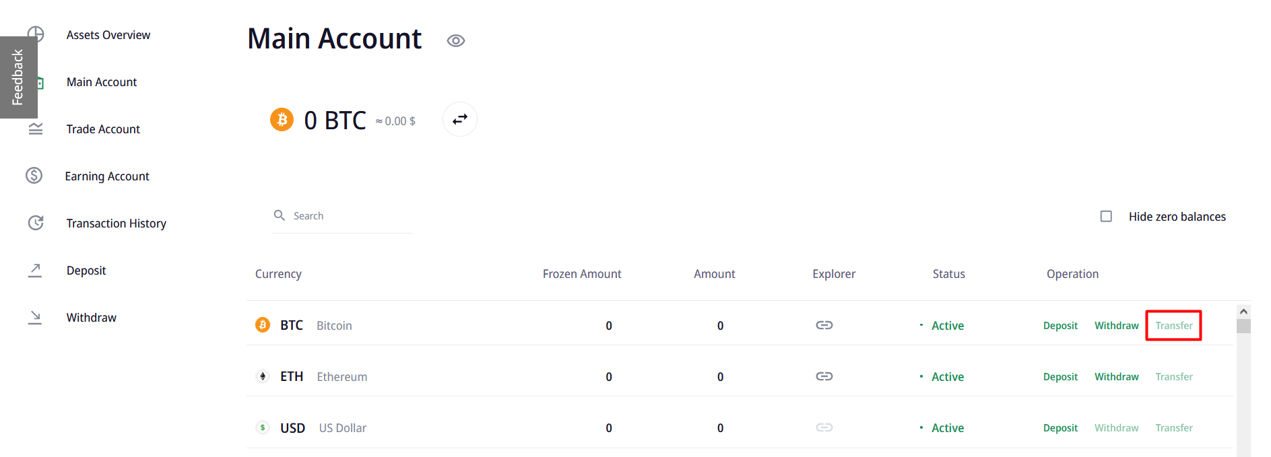Image resolution: width=1271 pixels, height=457 pixels.
Task: Click Deposit in the ETH row
Action: [x=1060, y=377]
